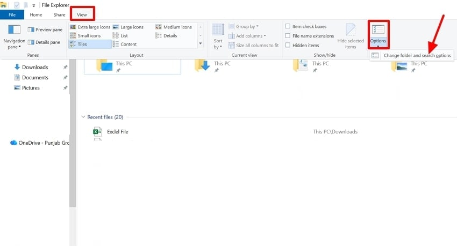This screenshot has height=246, width=457.
Task: Open OneDrive - Punjab Group entry
Action: click(40, 143)
